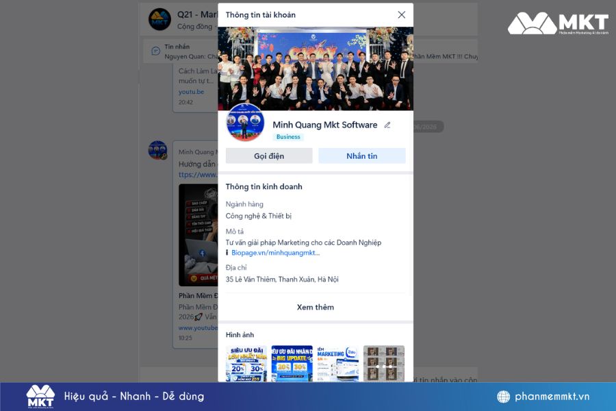This screenshot has width=616, height=411.
Task: Click Tin nhắn pinned message icon in chat
Action: pyautogui.click(x=155, y=51)
